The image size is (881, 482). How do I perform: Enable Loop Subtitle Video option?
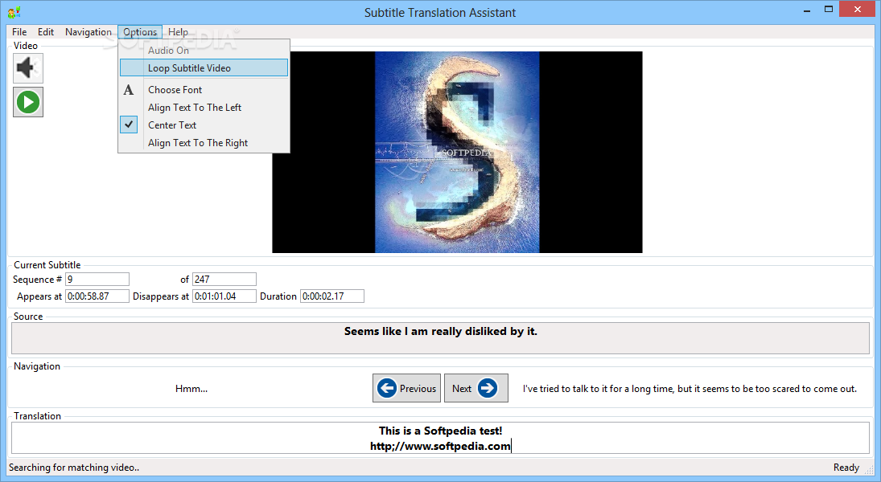[204, 68]
